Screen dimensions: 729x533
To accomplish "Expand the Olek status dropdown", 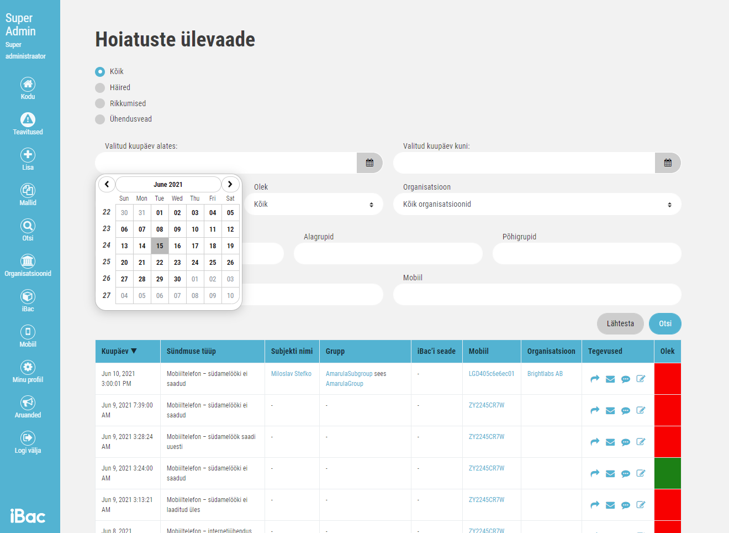I will tap(314, 205).
